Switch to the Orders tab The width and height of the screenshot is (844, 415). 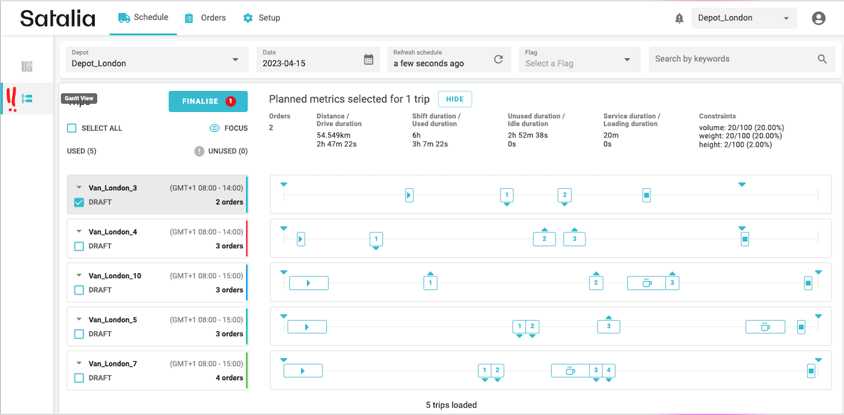[x=206, y=18]
